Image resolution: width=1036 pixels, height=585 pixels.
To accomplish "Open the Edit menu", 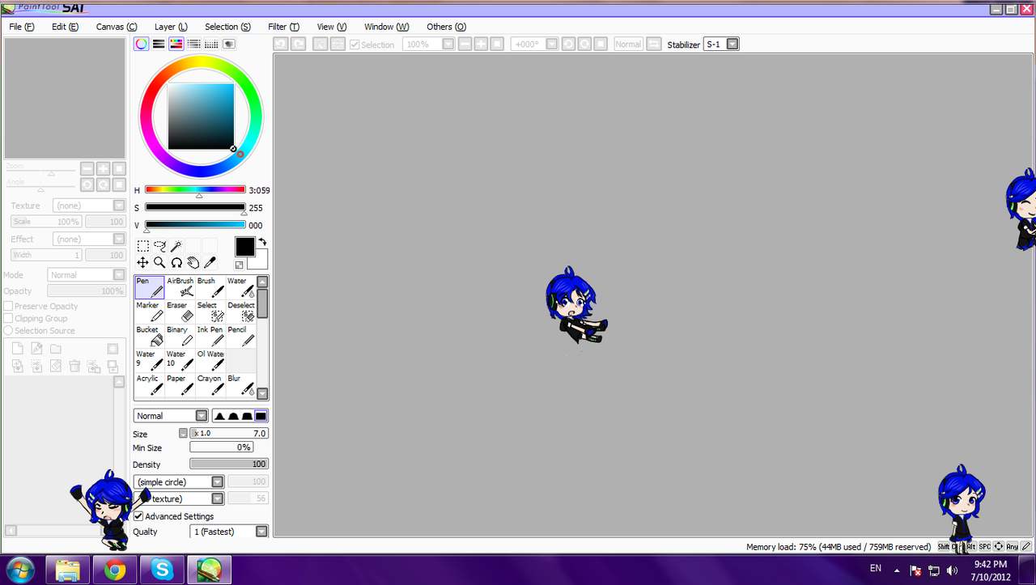I will [65, 27].
